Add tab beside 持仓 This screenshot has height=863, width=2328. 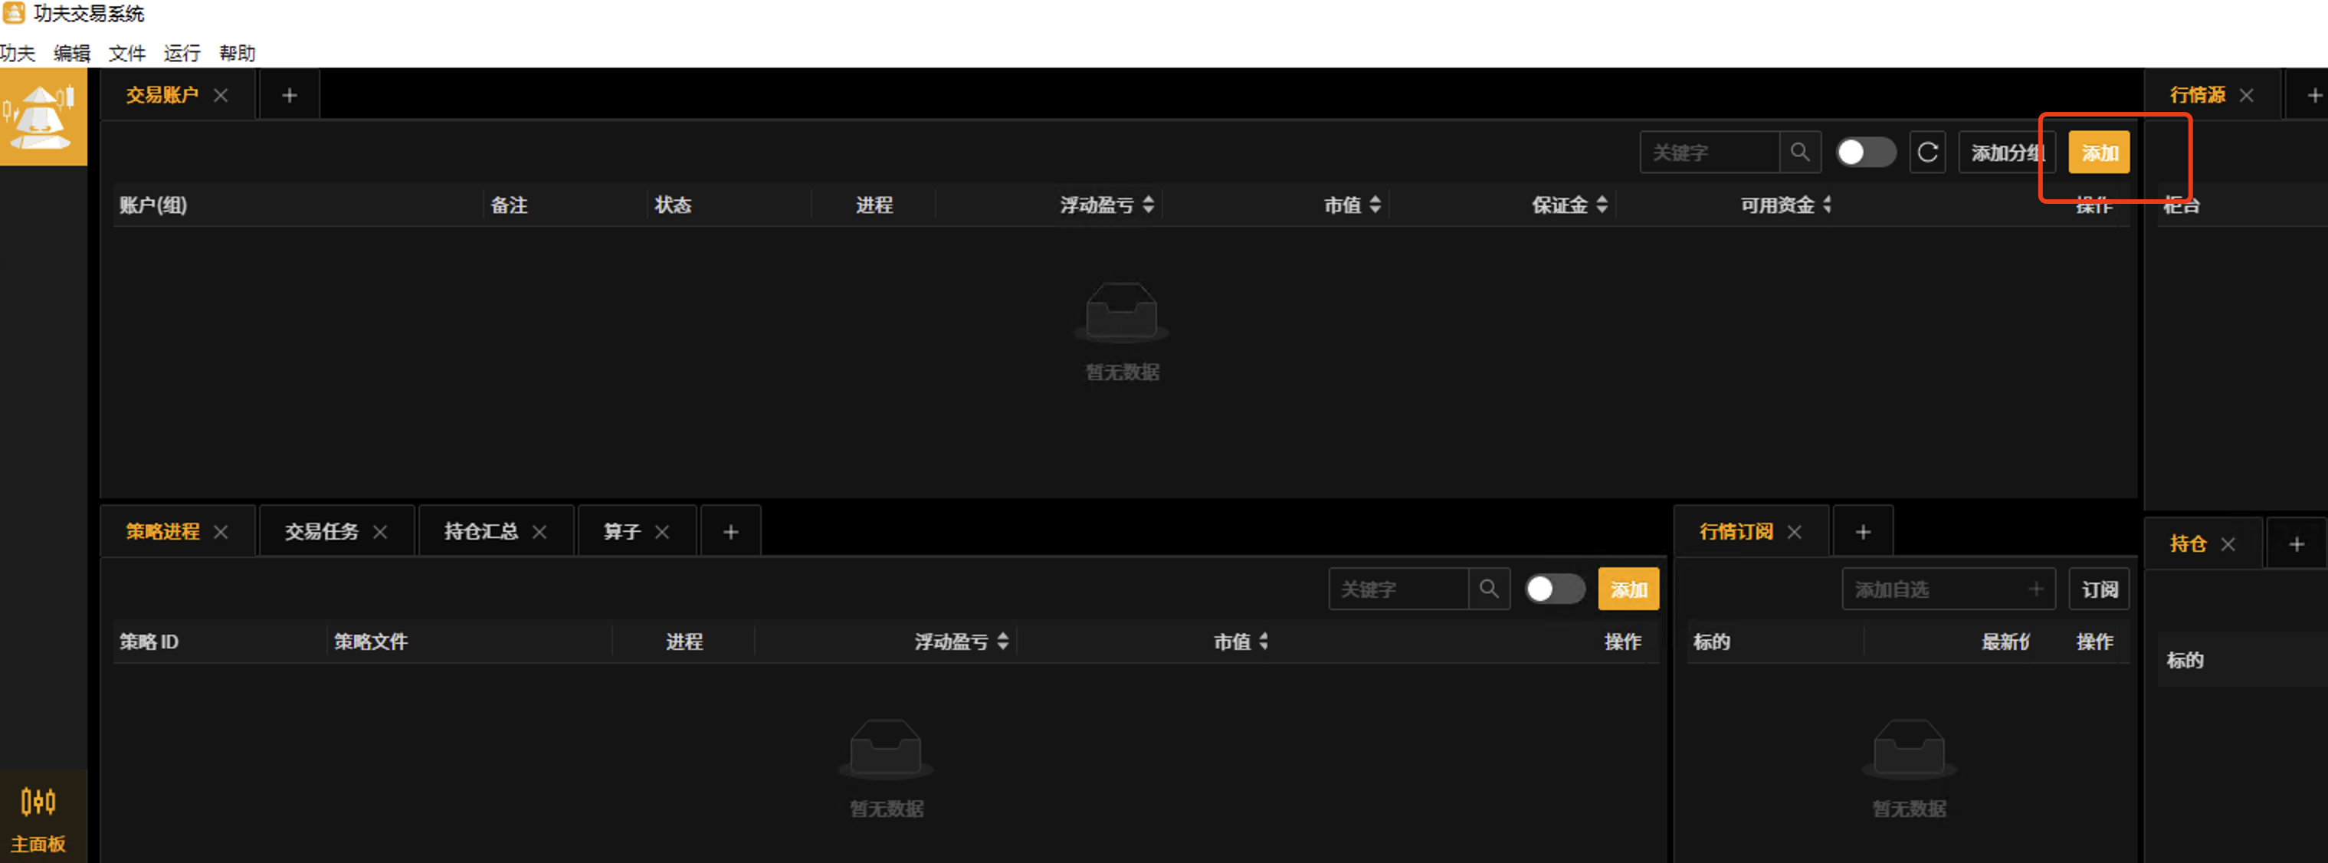point(2297,544)
